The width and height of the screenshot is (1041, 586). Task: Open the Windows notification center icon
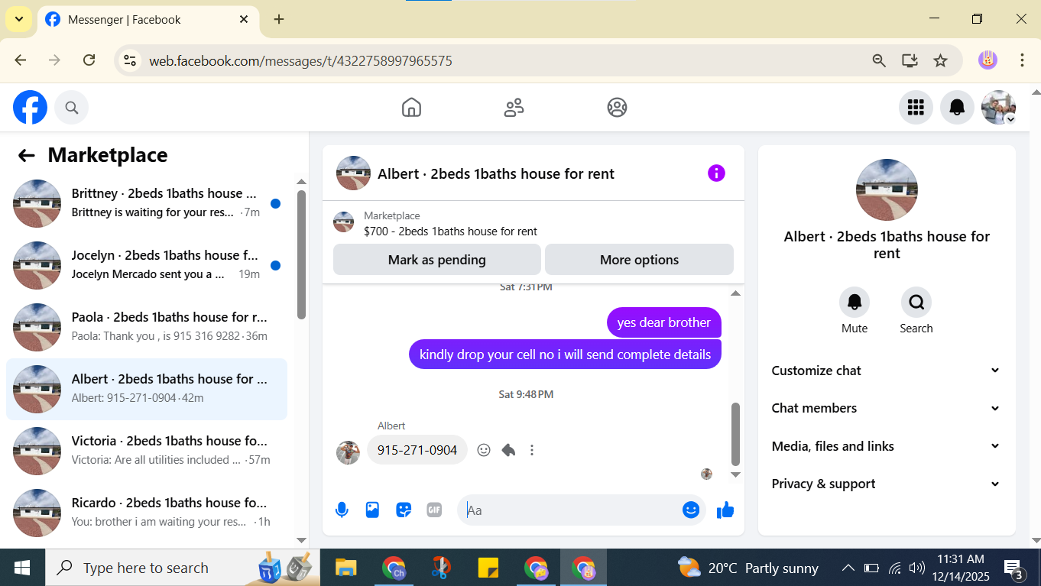(1013, 568)
